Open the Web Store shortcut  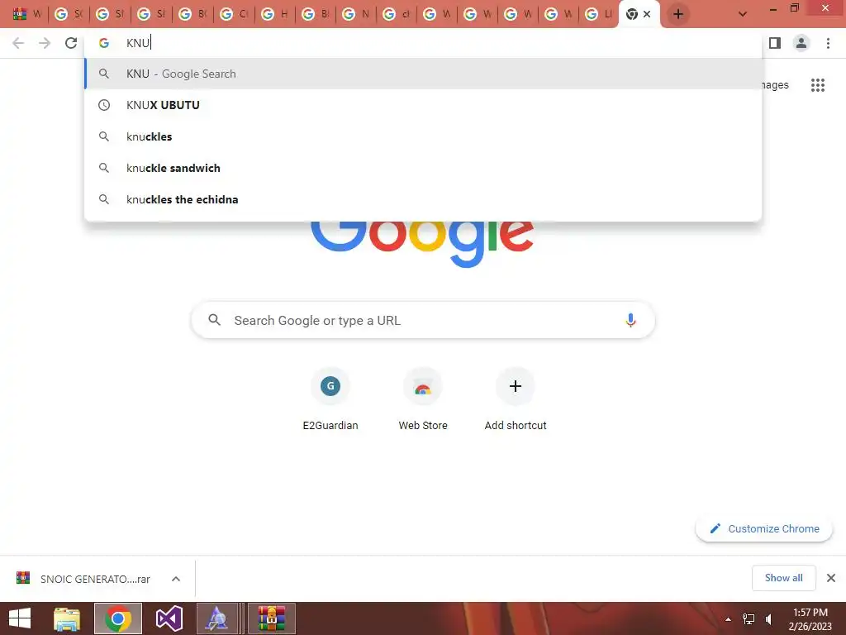point(422,399)
